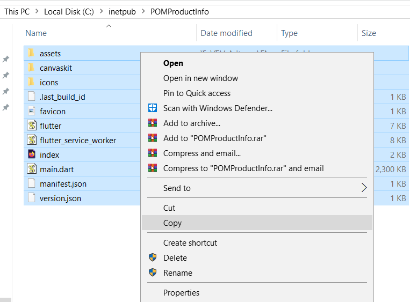This screenshot has width=410, height=302.
Task: Click the index Firefox file icon
Action: coord(32,154)
